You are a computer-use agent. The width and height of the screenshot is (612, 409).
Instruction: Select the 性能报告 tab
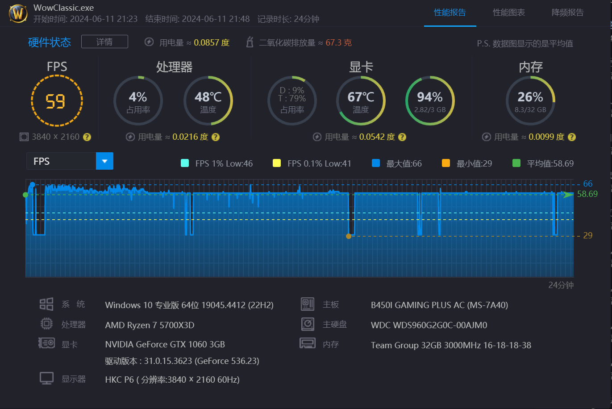[450, 13]
